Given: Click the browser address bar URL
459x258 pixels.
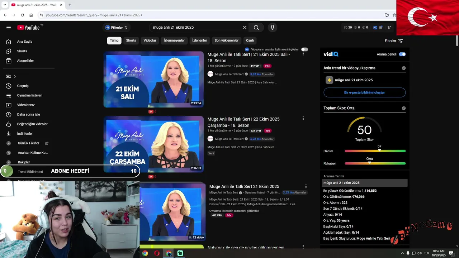Looking at the screenshot, I should [x=94, y=15].
